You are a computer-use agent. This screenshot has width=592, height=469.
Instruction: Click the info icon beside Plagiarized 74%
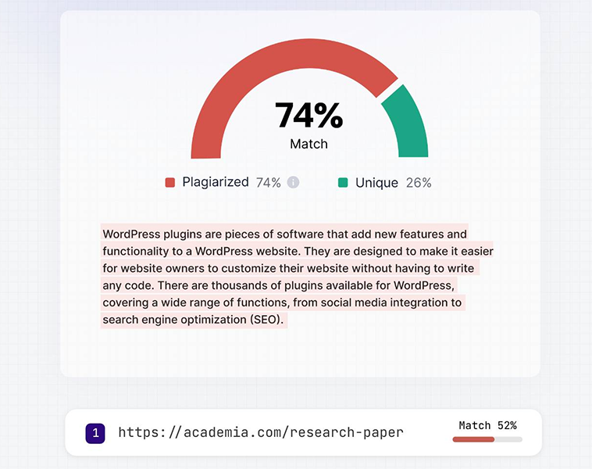click(294, 182)
